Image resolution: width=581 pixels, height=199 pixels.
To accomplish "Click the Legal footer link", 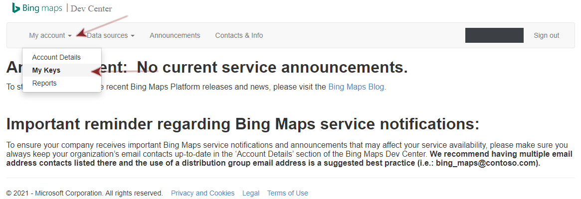I will 251,193.
